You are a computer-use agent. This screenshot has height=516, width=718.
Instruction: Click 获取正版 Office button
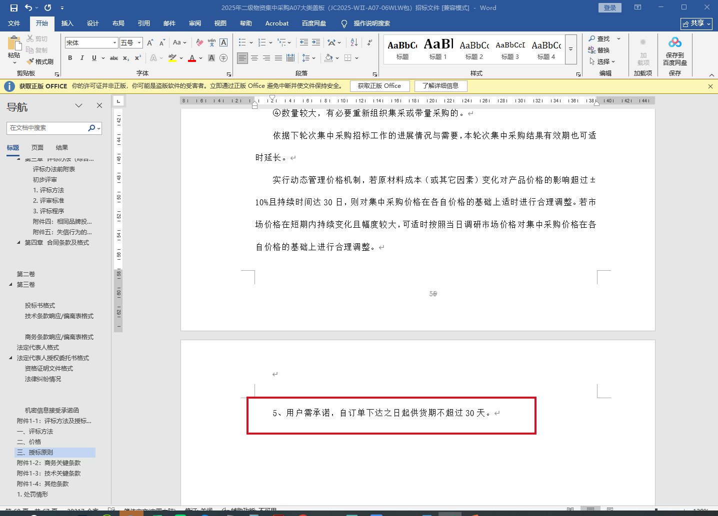click(x=379, y=86)
